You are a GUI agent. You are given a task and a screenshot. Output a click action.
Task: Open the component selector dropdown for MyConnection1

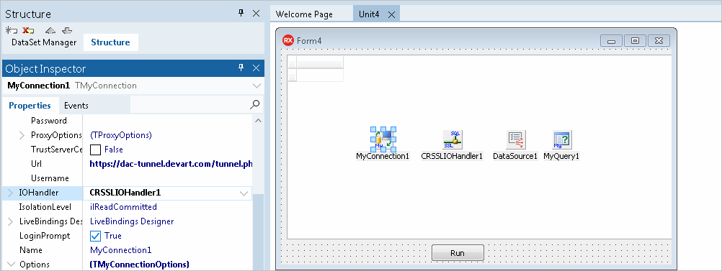coord(257,86)
